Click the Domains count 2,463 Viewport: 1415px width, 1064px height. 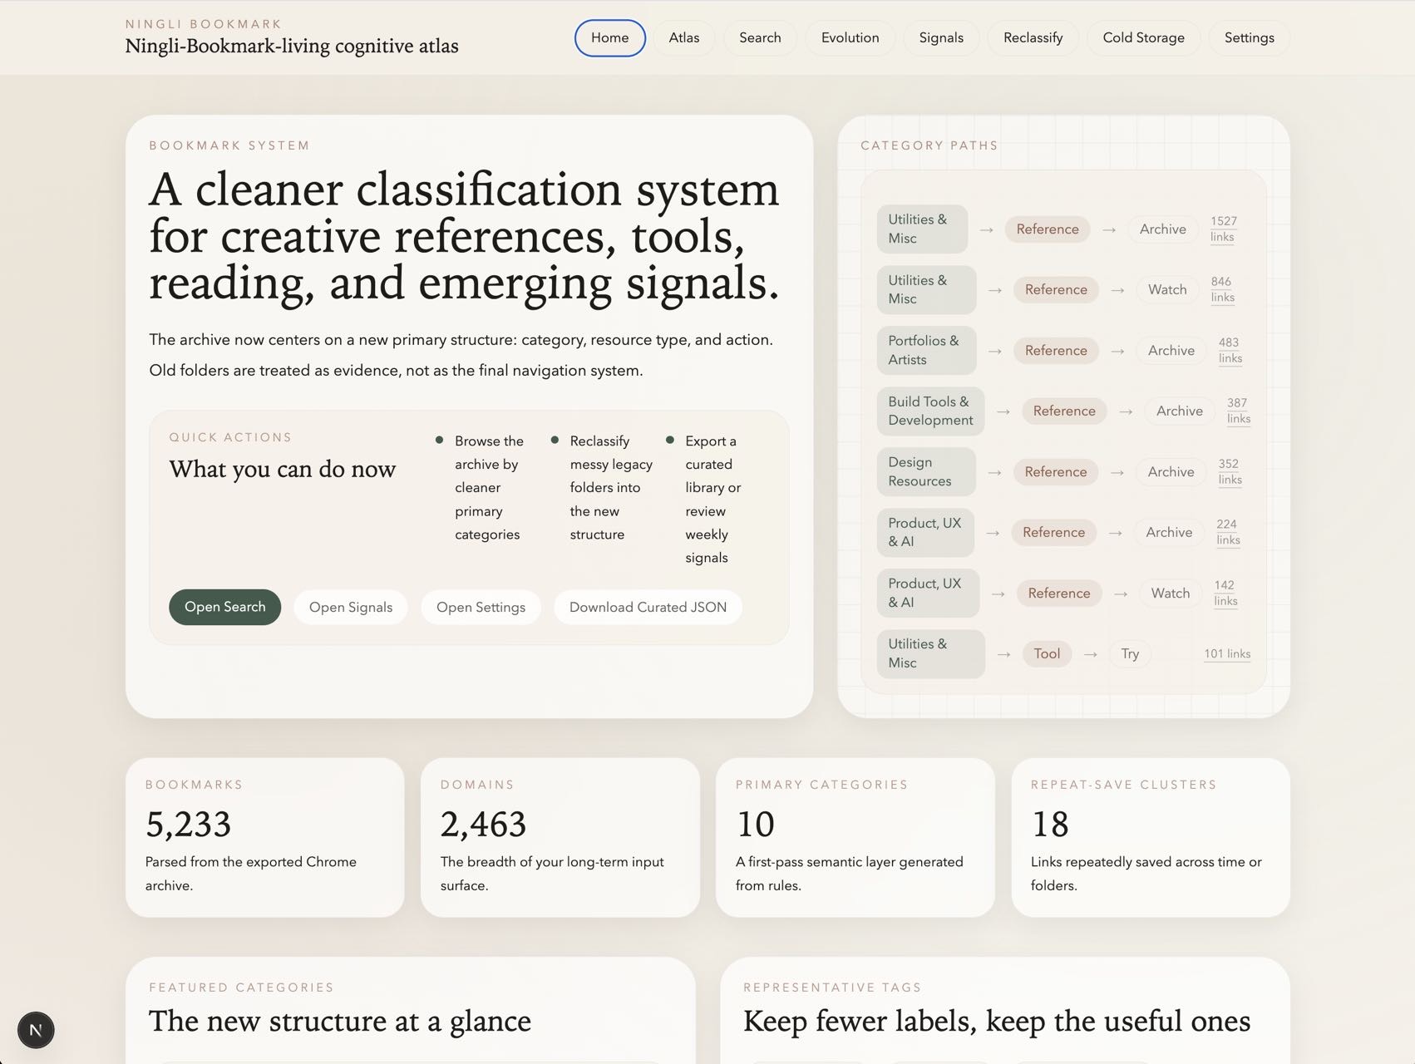click(483, 824)
